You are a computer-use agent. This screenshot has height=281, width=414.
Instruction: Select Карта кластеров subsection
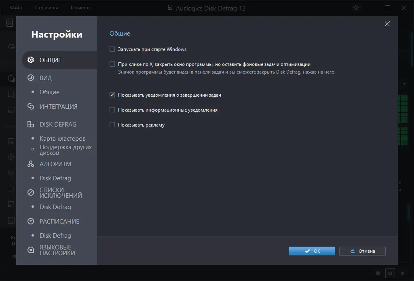[x=63, y=138]
